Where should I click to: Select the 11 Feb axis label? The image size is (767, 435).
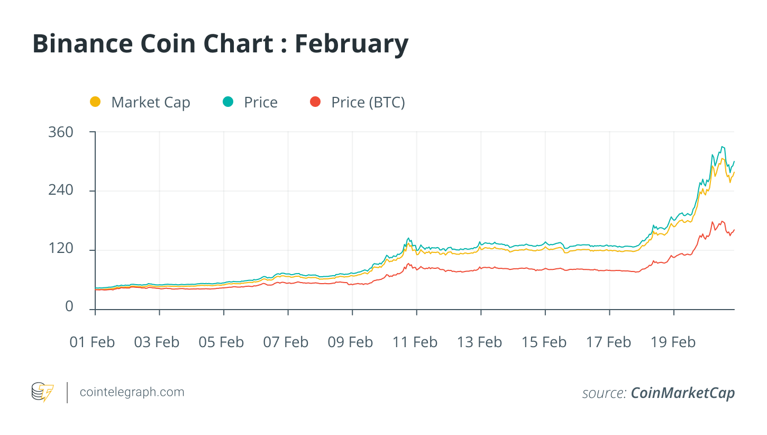(415, 342)
